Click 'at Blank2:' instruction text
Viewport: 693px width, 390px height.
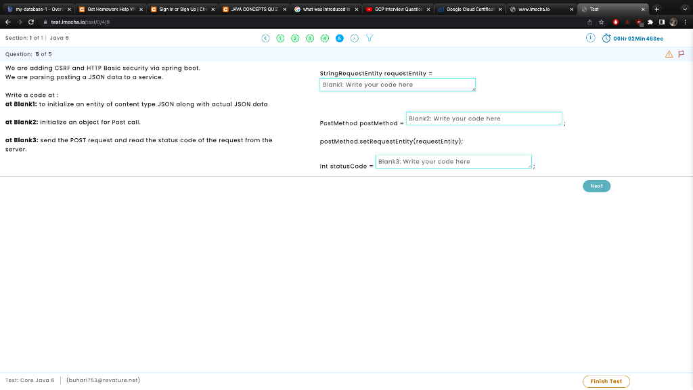coord(21,122)
